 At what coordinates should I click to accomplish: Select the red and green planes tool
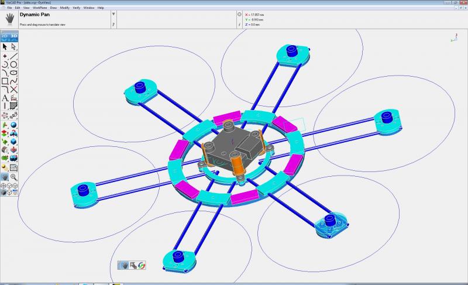5,133
